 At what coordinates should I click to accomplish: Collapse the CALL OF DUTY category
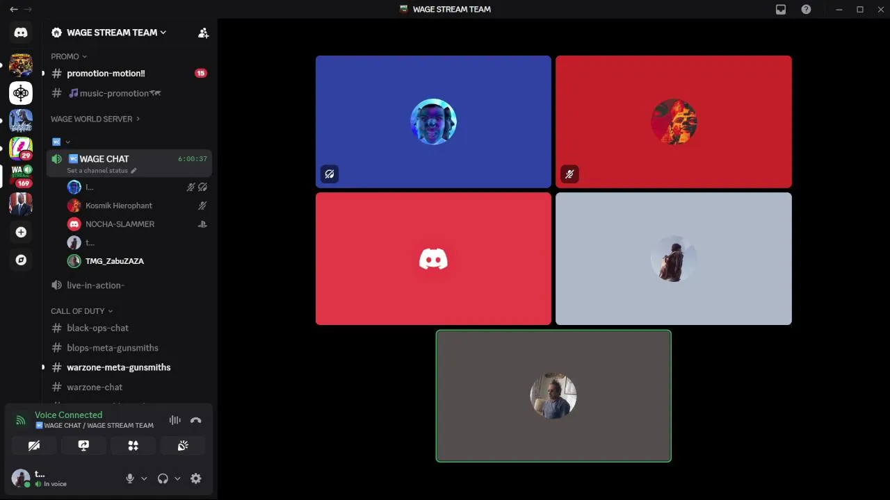pyautogui.click(x=81, y=311)
